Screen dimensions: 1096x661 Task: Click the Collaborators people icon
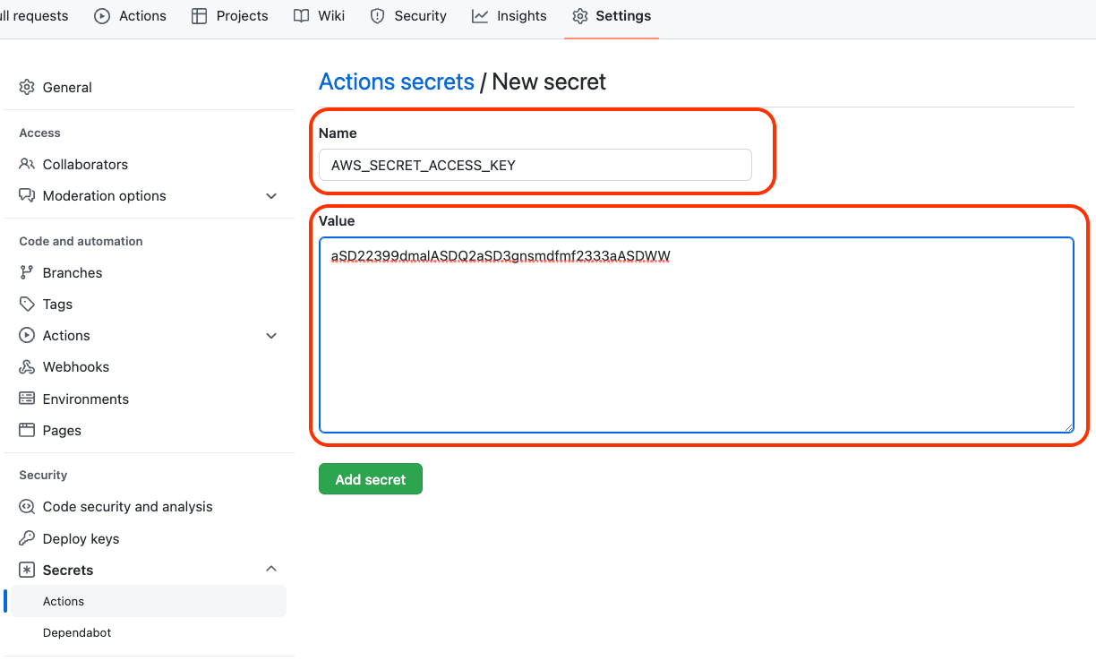27,165
